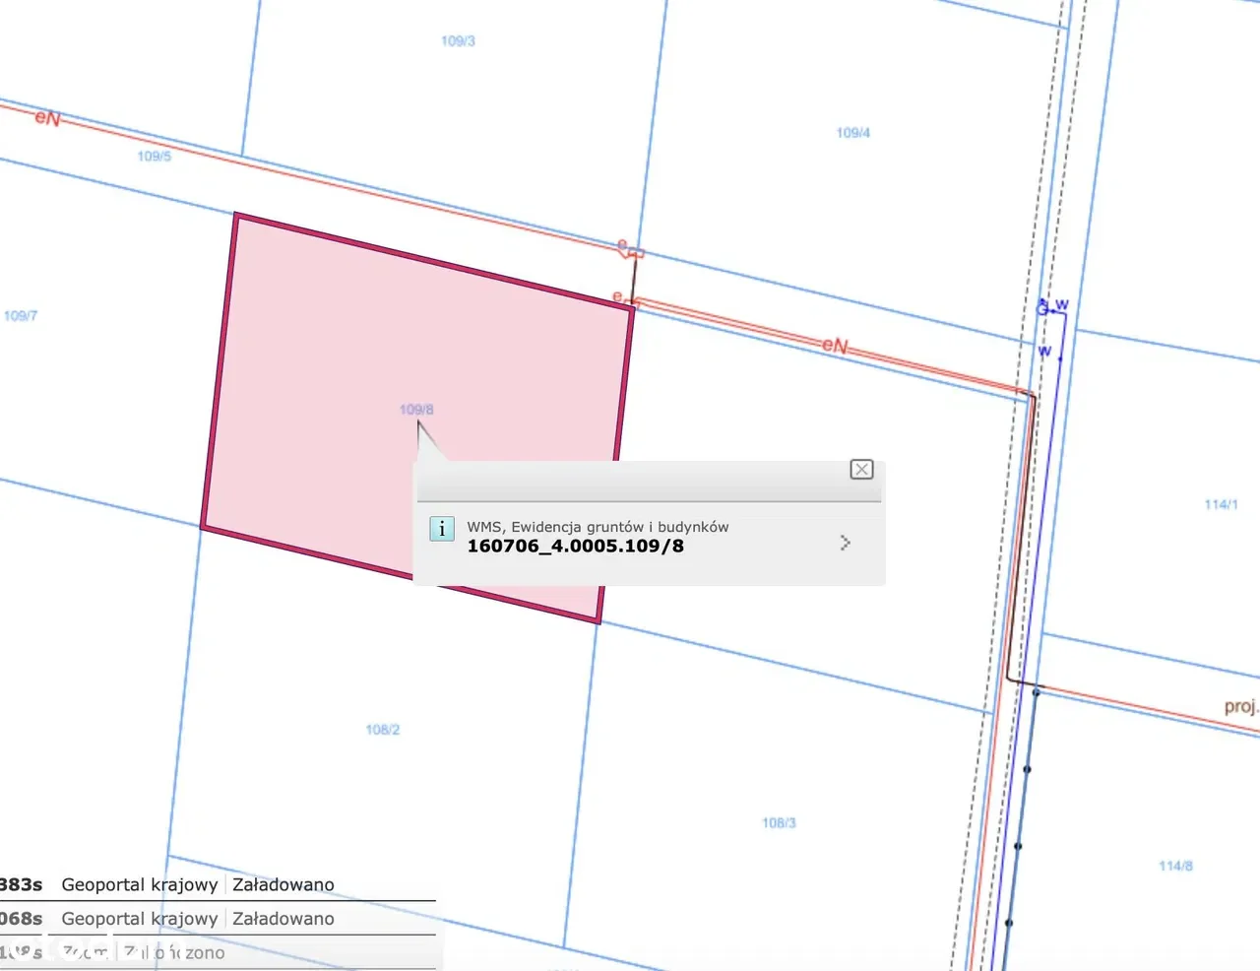Screen dimensions: 1260x971
Task: Select parcel 108/3 label
Action: [x=779, y=823]
